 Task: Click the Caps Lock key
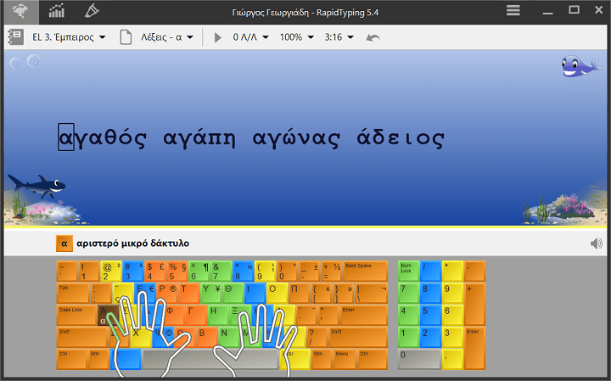76,315
